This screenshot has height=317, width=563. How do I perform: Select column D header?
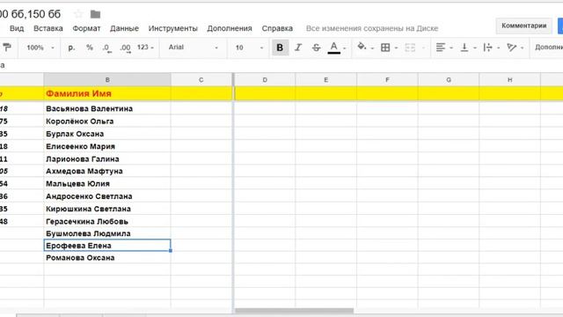tap(265, 80)
